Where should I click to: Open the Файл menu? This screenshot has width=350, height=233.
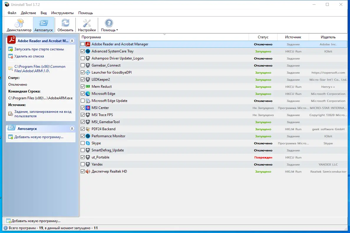[12, 13]
